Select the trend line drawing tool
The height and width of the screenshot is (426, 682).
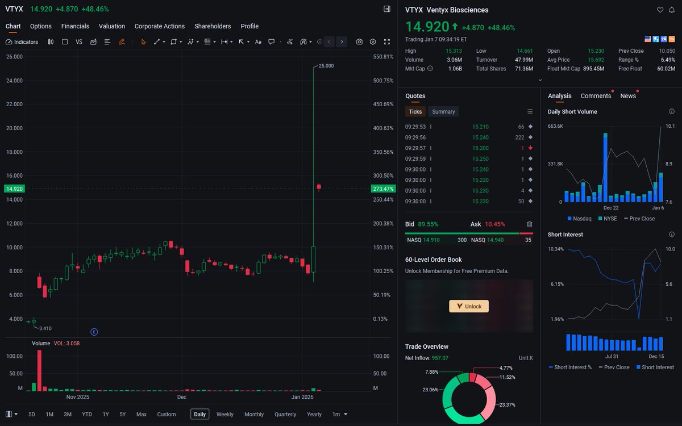[157, 41]
